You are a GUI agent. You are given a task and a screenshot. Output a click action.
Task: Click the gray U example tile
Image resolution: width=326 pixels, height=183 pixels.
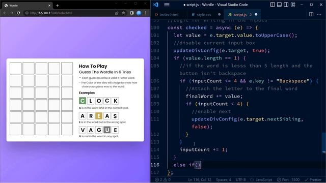pos(107,130)
